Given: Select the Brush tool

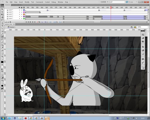Looking at the screenshot, I should (x=2, y=37).
